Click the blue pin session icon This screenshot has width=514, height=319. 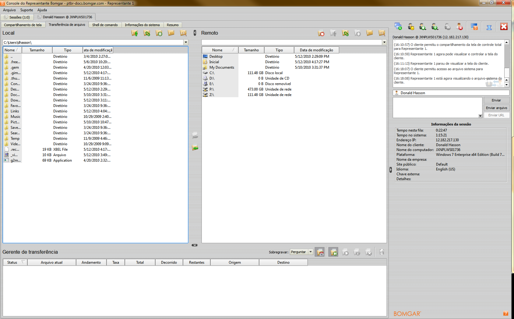click(x=489, y=27)
